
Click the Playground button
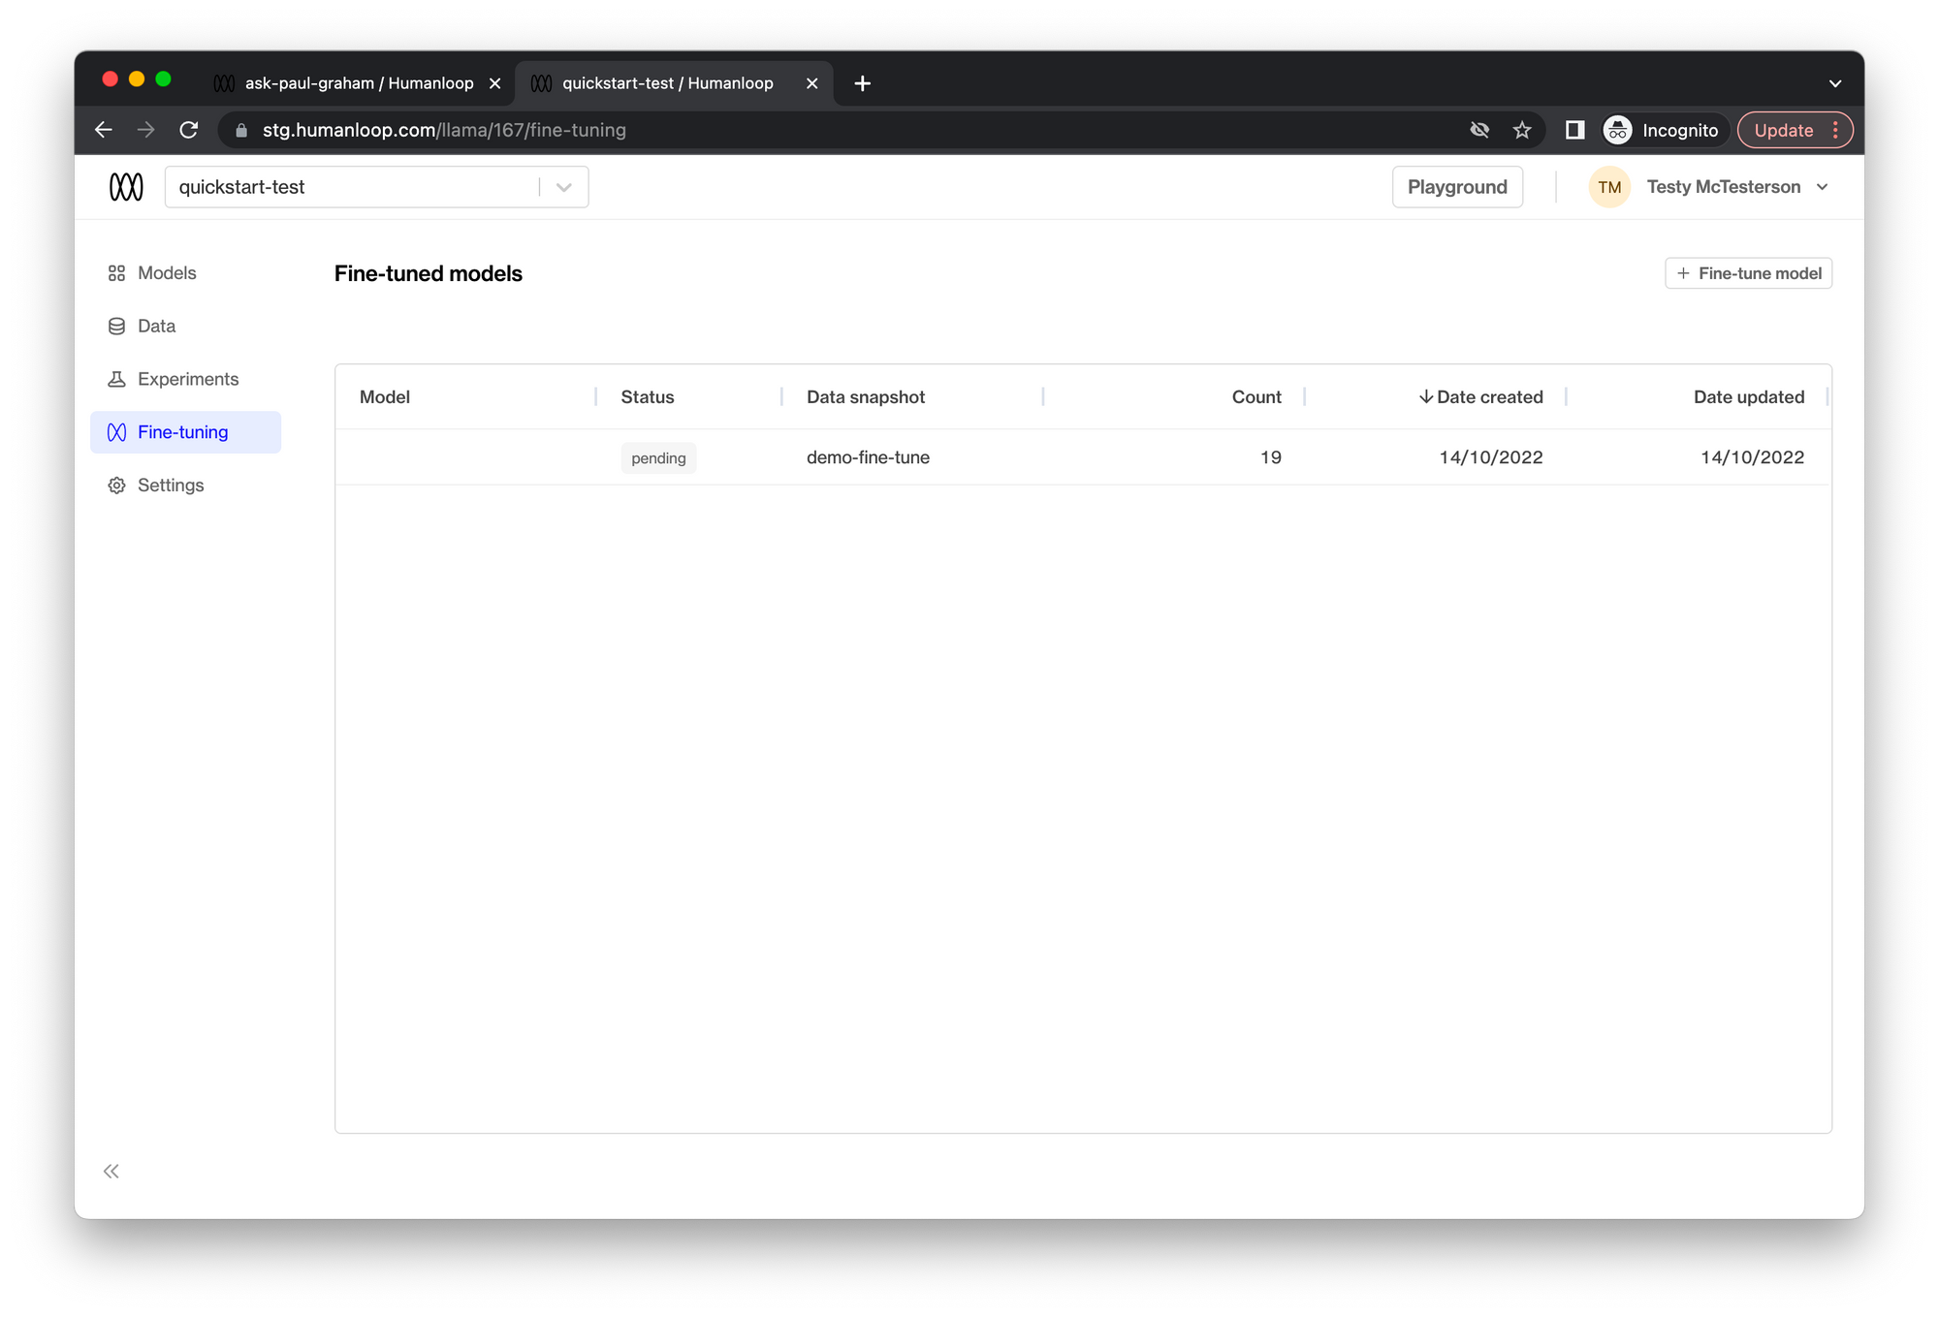1457,187
